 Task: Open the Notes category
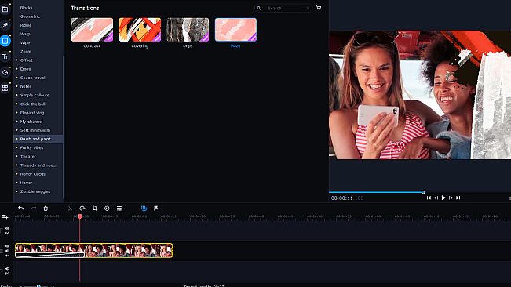pyautogui.click(x=26, y=86)
